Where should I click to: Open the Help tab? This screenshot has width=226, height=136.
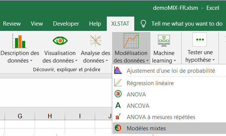click(x=95, y=24)
